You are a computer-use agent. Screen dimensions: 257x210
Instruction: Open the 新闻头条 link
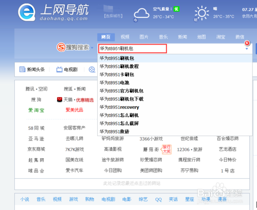[x=36, y=69]
